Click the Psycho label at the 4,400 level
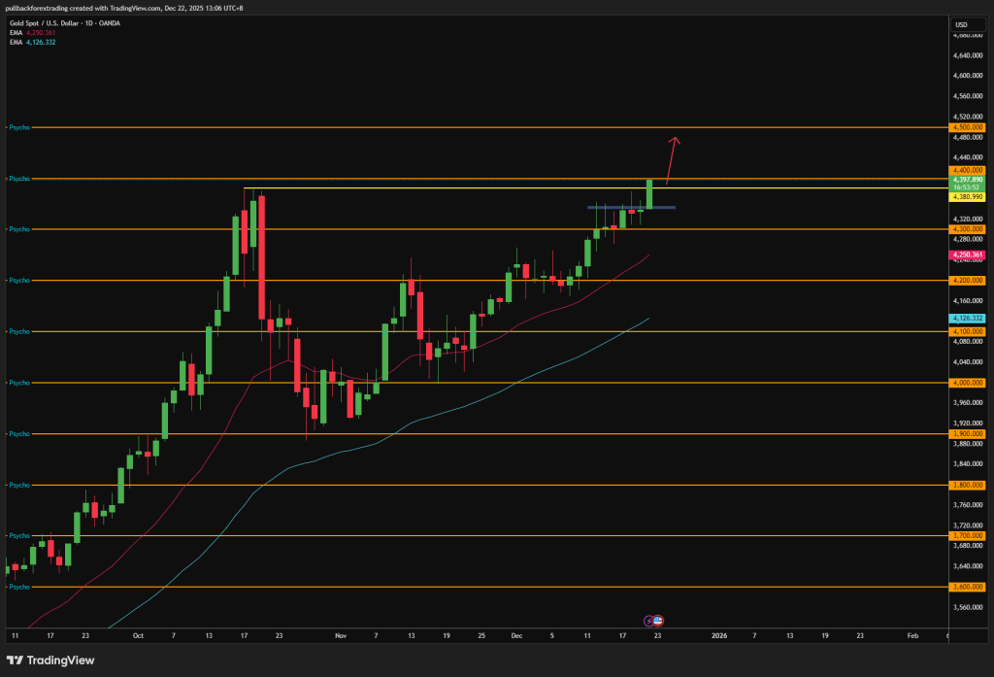The width and height of the screenshot is (994, 677). 17,179
